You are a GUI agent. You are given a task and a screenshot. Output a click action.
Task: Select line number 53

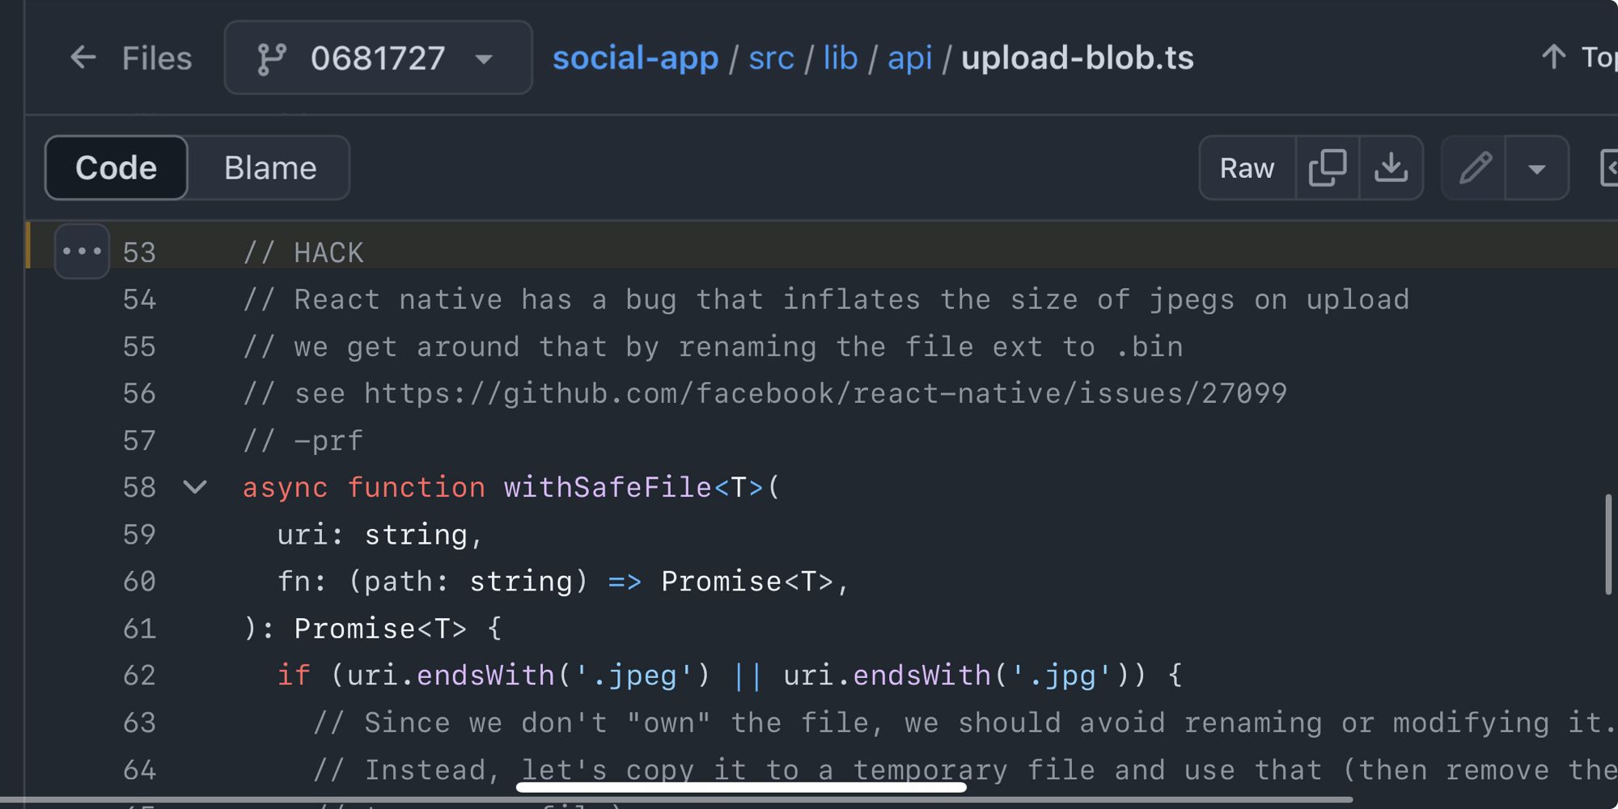click(139, 252)
